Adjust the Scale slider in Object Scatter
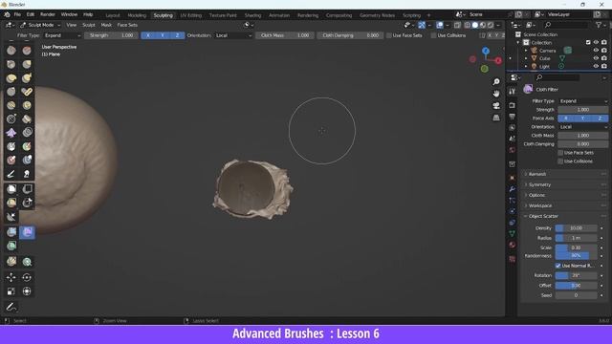Screen dimensions: 612x344 tap(576, 247)
